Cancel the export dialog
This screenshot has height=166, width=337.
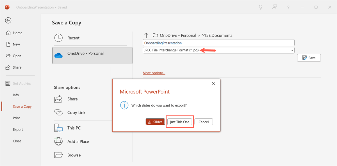[x=204, y=122]
